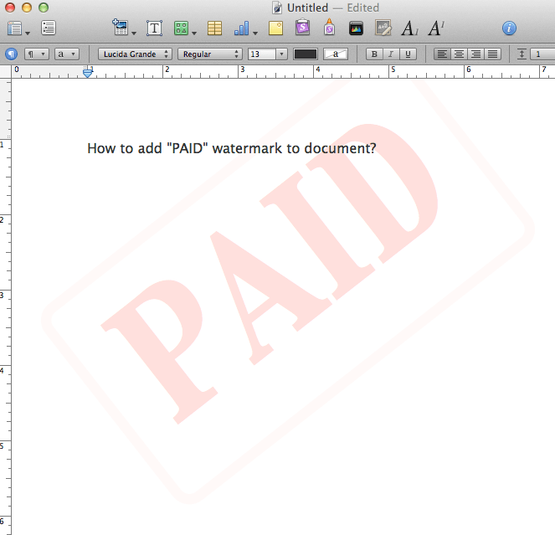Expand the View dropdown arrow

tap(28, 33)
